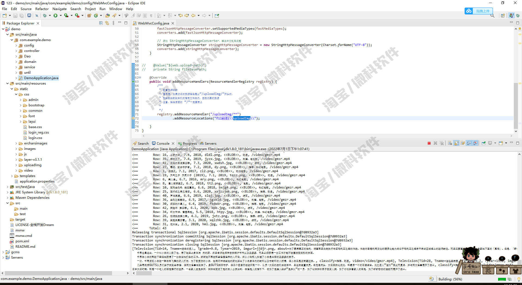Click the Search tab in bottom panel
522x285 pixels.
[141, 143]
